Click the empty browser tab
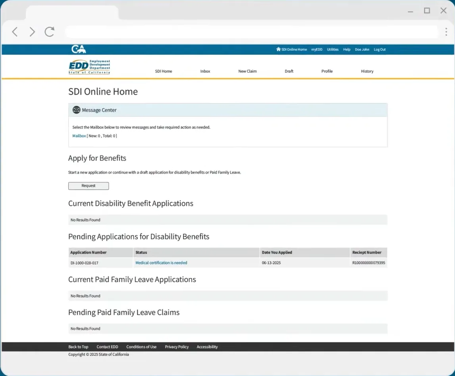The image size is (455, 376). click(x=72, y=13)
